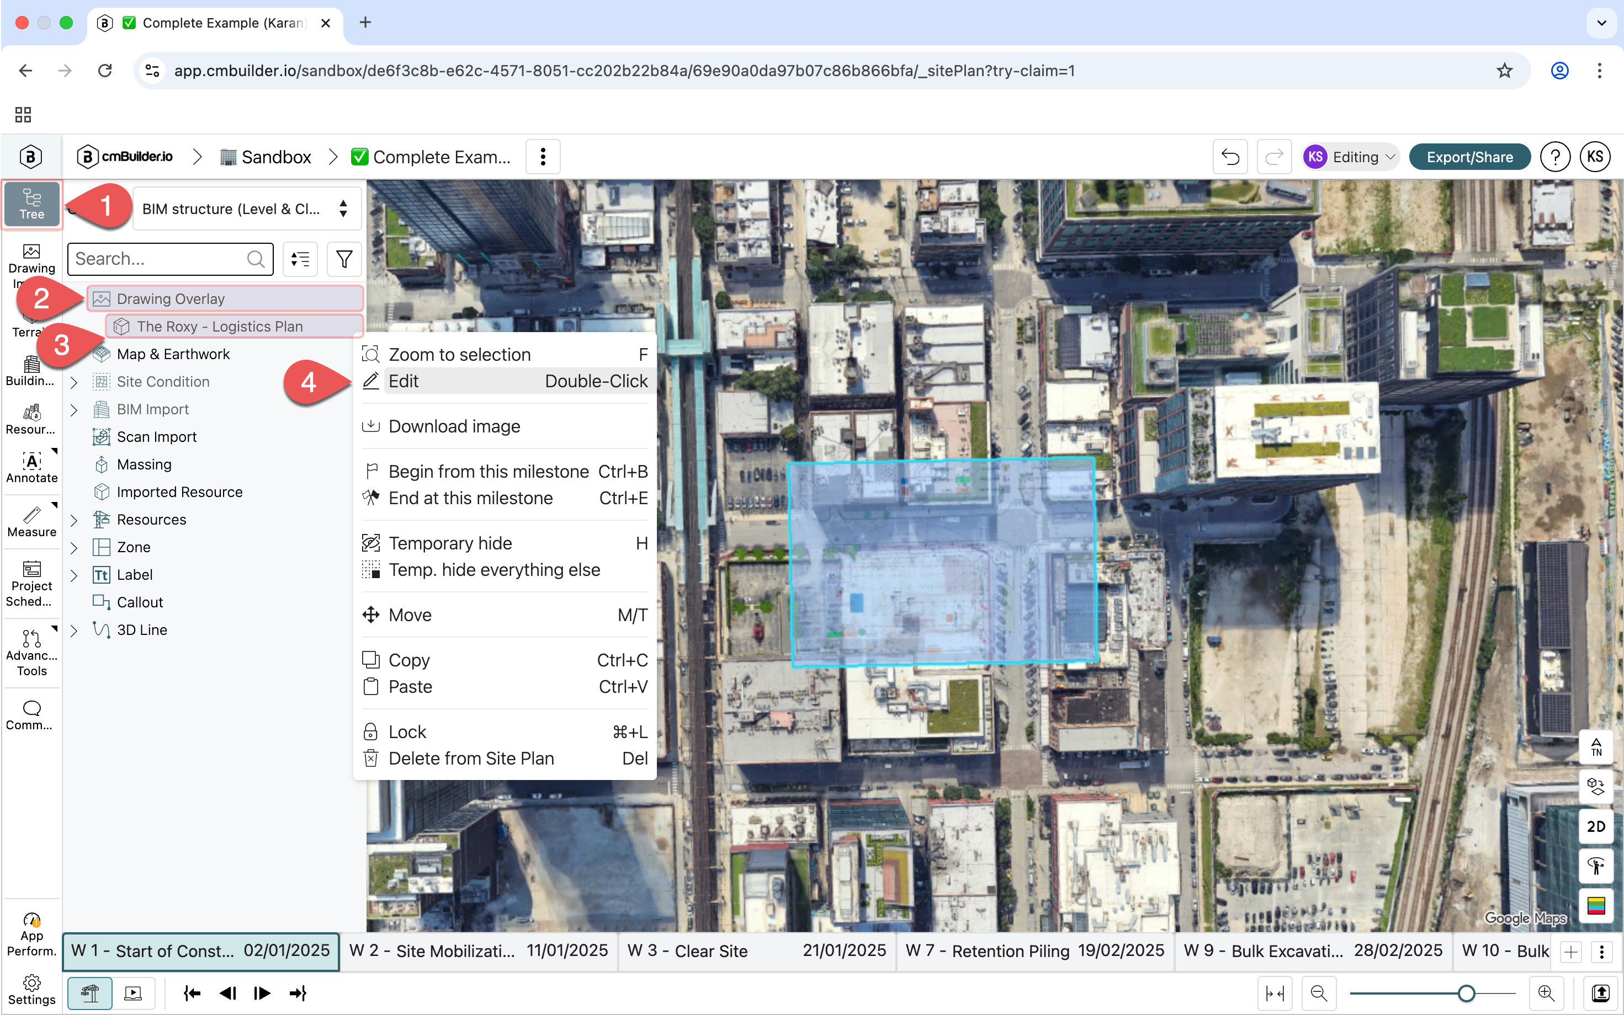Toggle the crane construction mode button
The image size is (1624, 1015).
tap(90, 993)
